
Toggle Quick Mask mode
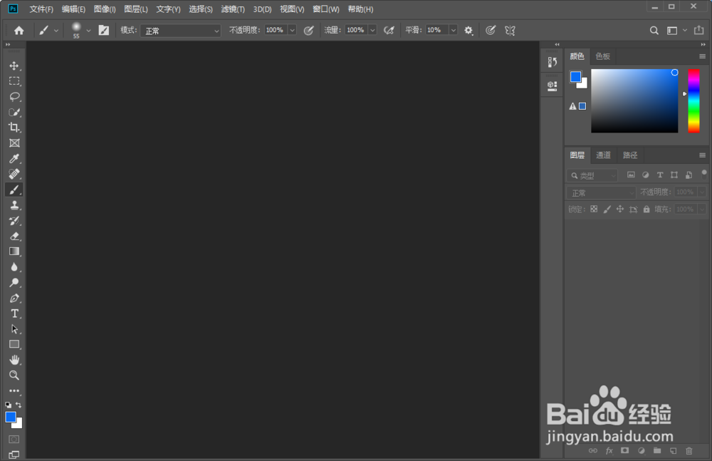coord(14,439)
